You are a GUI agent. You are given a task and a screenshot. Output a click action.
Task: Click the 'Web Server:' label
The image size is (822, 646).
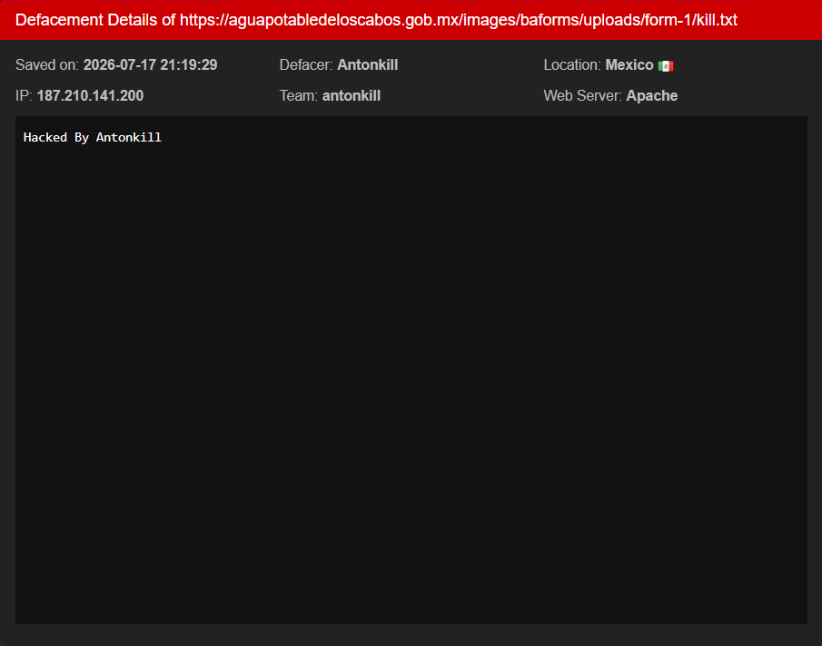point(583,96)
